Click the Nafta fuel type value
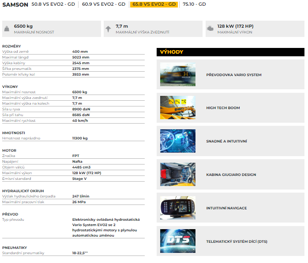Screen dimensions: 308x263 pyautogui.click(x=77, y=161)
